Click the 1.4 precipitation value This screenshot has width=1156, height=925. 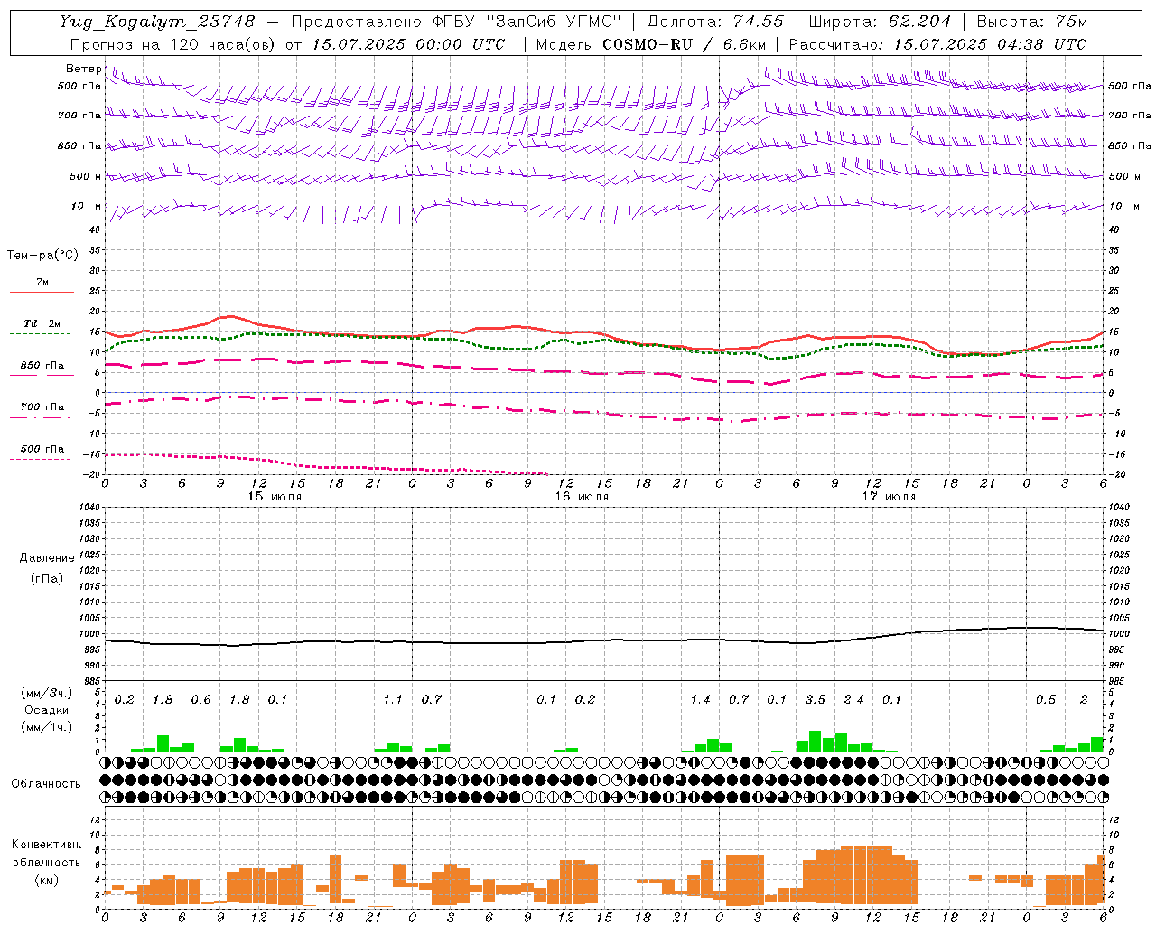(x=700, y=699)
